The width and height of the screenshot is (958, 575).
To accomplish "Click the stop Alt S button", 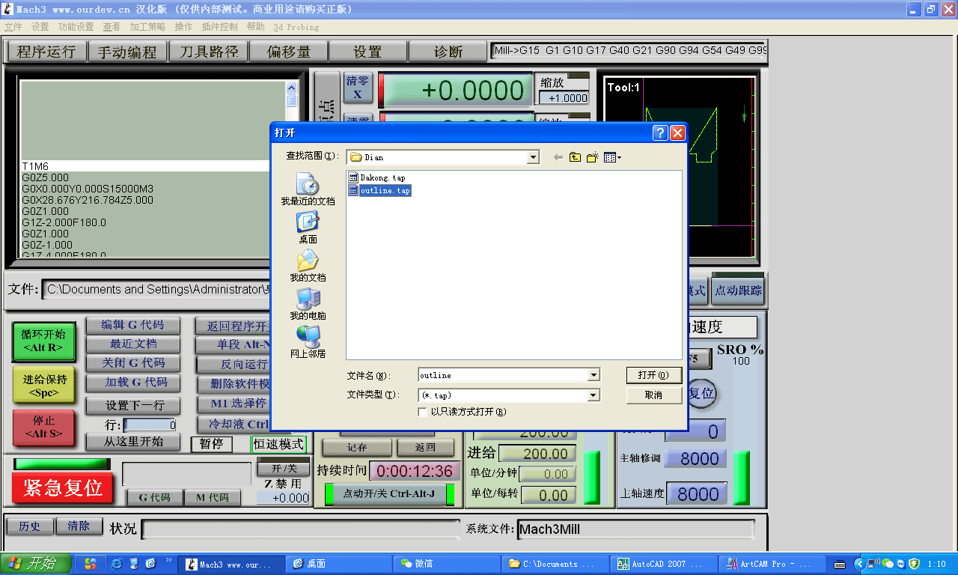I will (x=43, y=428).
